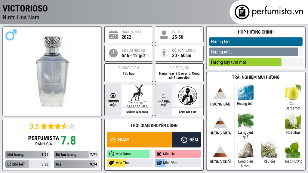The width and height of the screenshot is (308, 173).
Task: Click the moon icon in the Đêm bar
Action: (184, 140)
